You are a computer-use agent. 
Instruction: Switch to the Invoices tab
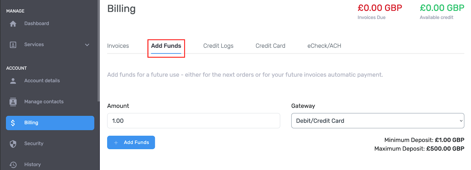click(x=118, y=46)
